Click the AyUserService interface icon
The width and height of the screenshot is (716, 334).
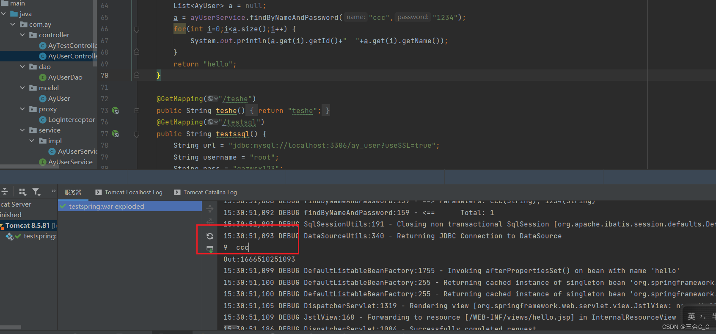pyautogui.click(x=43, y=162)
